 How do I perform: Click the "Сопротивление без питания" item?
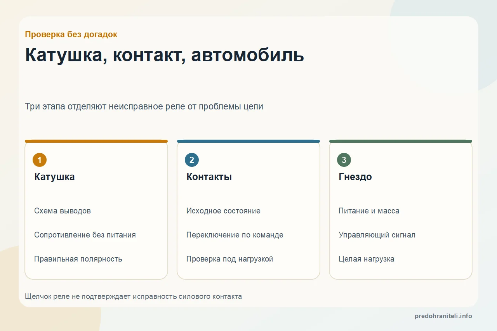85,235
